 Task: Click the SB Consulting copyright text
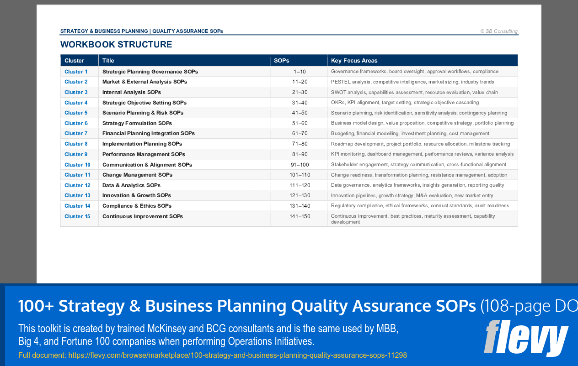[x=499, y=31]
